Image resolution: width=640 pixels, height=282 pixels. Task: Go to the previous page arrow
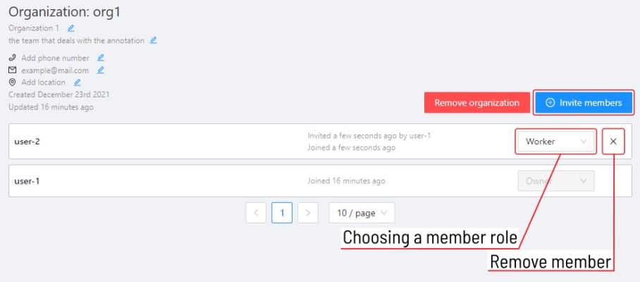coord(257,212)
